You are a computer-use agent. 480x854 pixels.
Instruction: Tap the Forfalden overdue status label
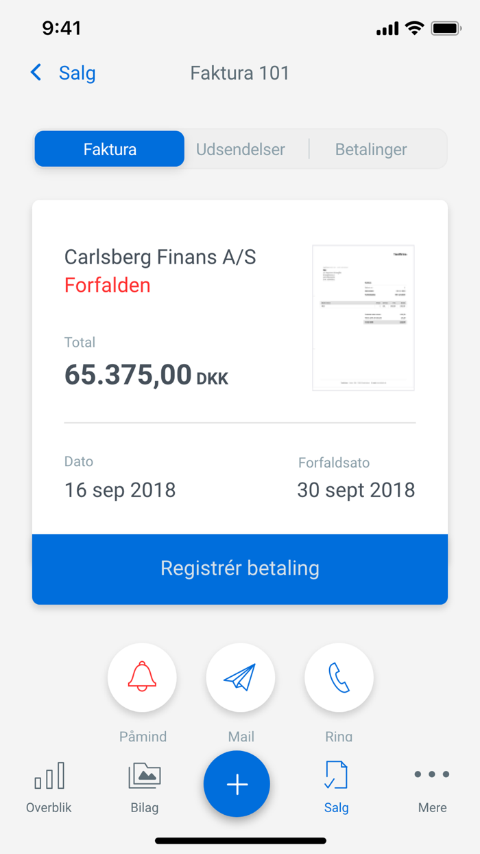(x=107, y=285)
